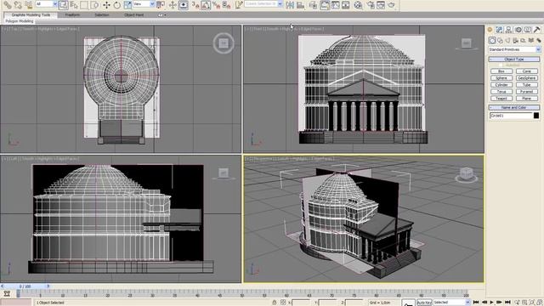The image size is (544, 306).
Task: Click the Pyramid primitive button
Action: point(527,92)
